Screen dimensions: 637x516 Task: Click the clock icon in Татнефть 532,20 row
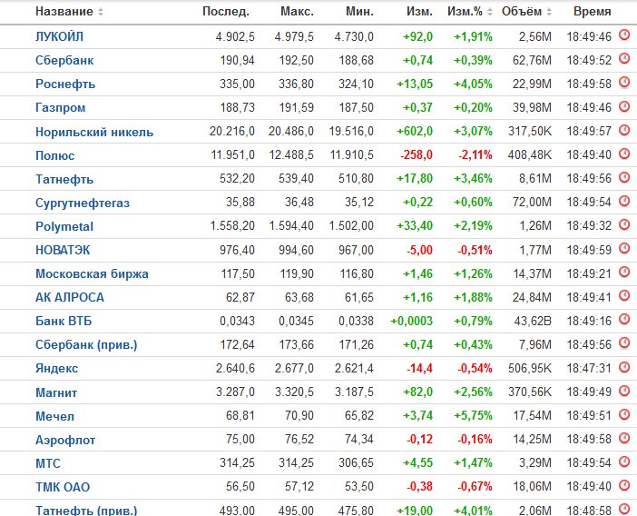click(624, 177)
